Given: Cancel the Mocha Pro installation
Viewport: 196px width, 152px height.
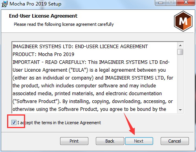Looking at the screenshot, I should (175, 141).
